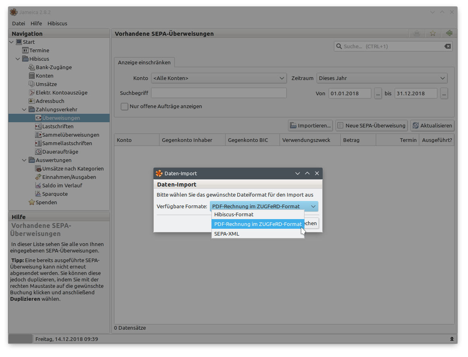Click the Sammellastschriften icon
This screenshot has height=357, width=468.
point(38,143)
